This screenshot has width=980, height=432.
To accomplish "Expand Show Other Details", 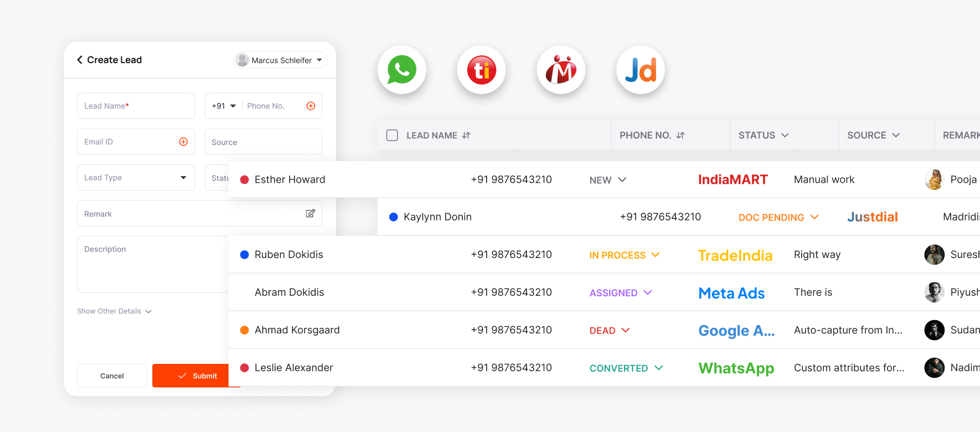I will [115, 311].
